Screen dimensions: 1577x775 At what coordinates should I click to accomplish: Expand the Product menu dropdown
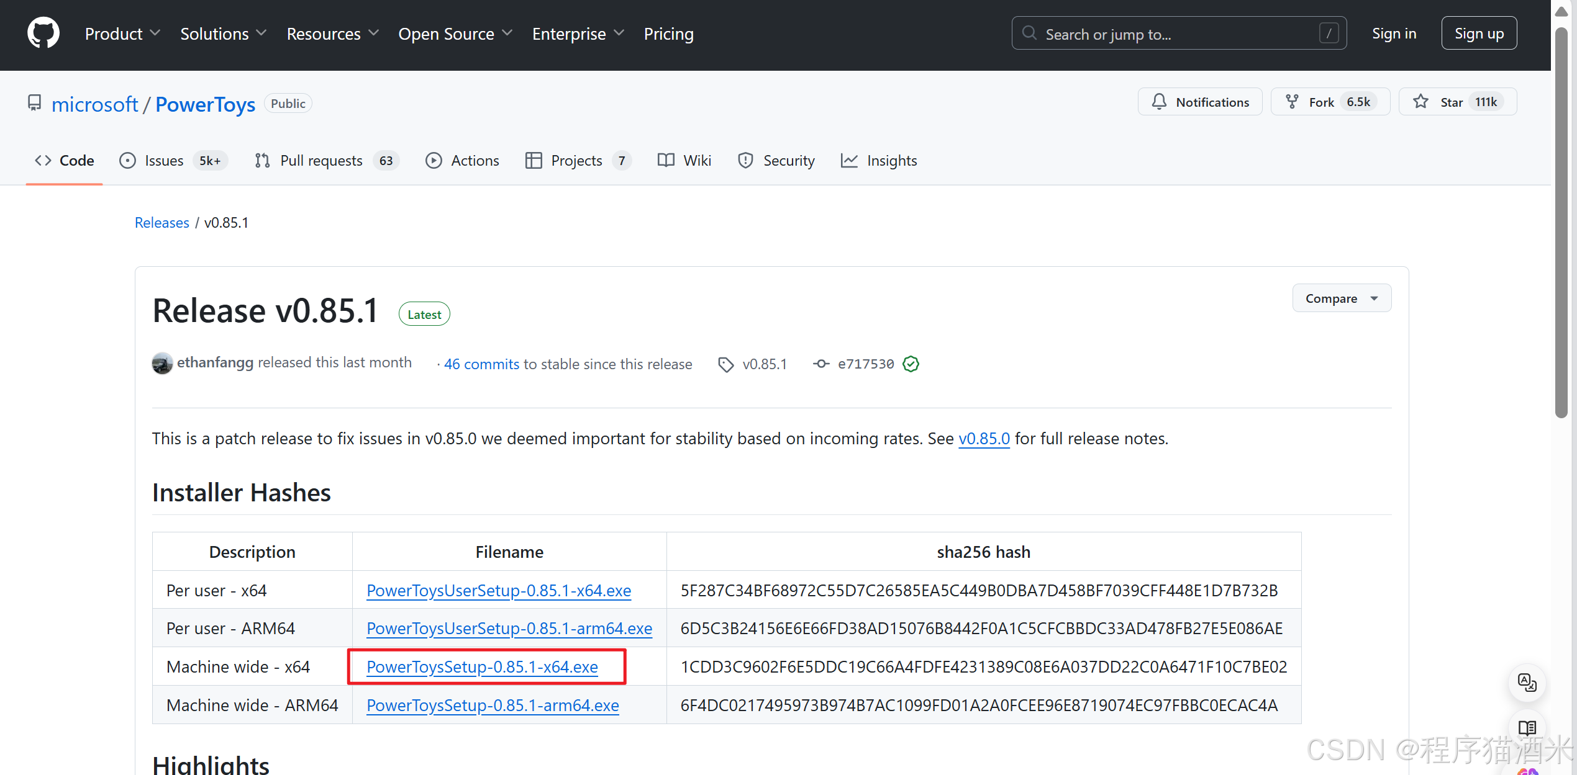click(122, 34)
